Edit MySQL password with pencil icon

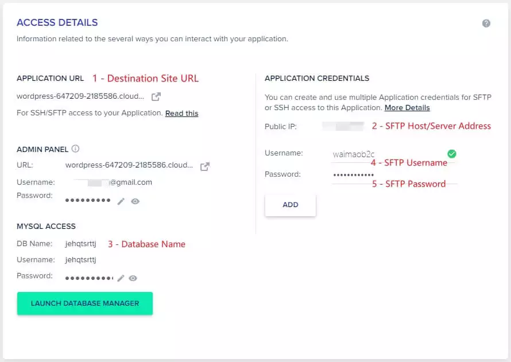coord(121,278)
